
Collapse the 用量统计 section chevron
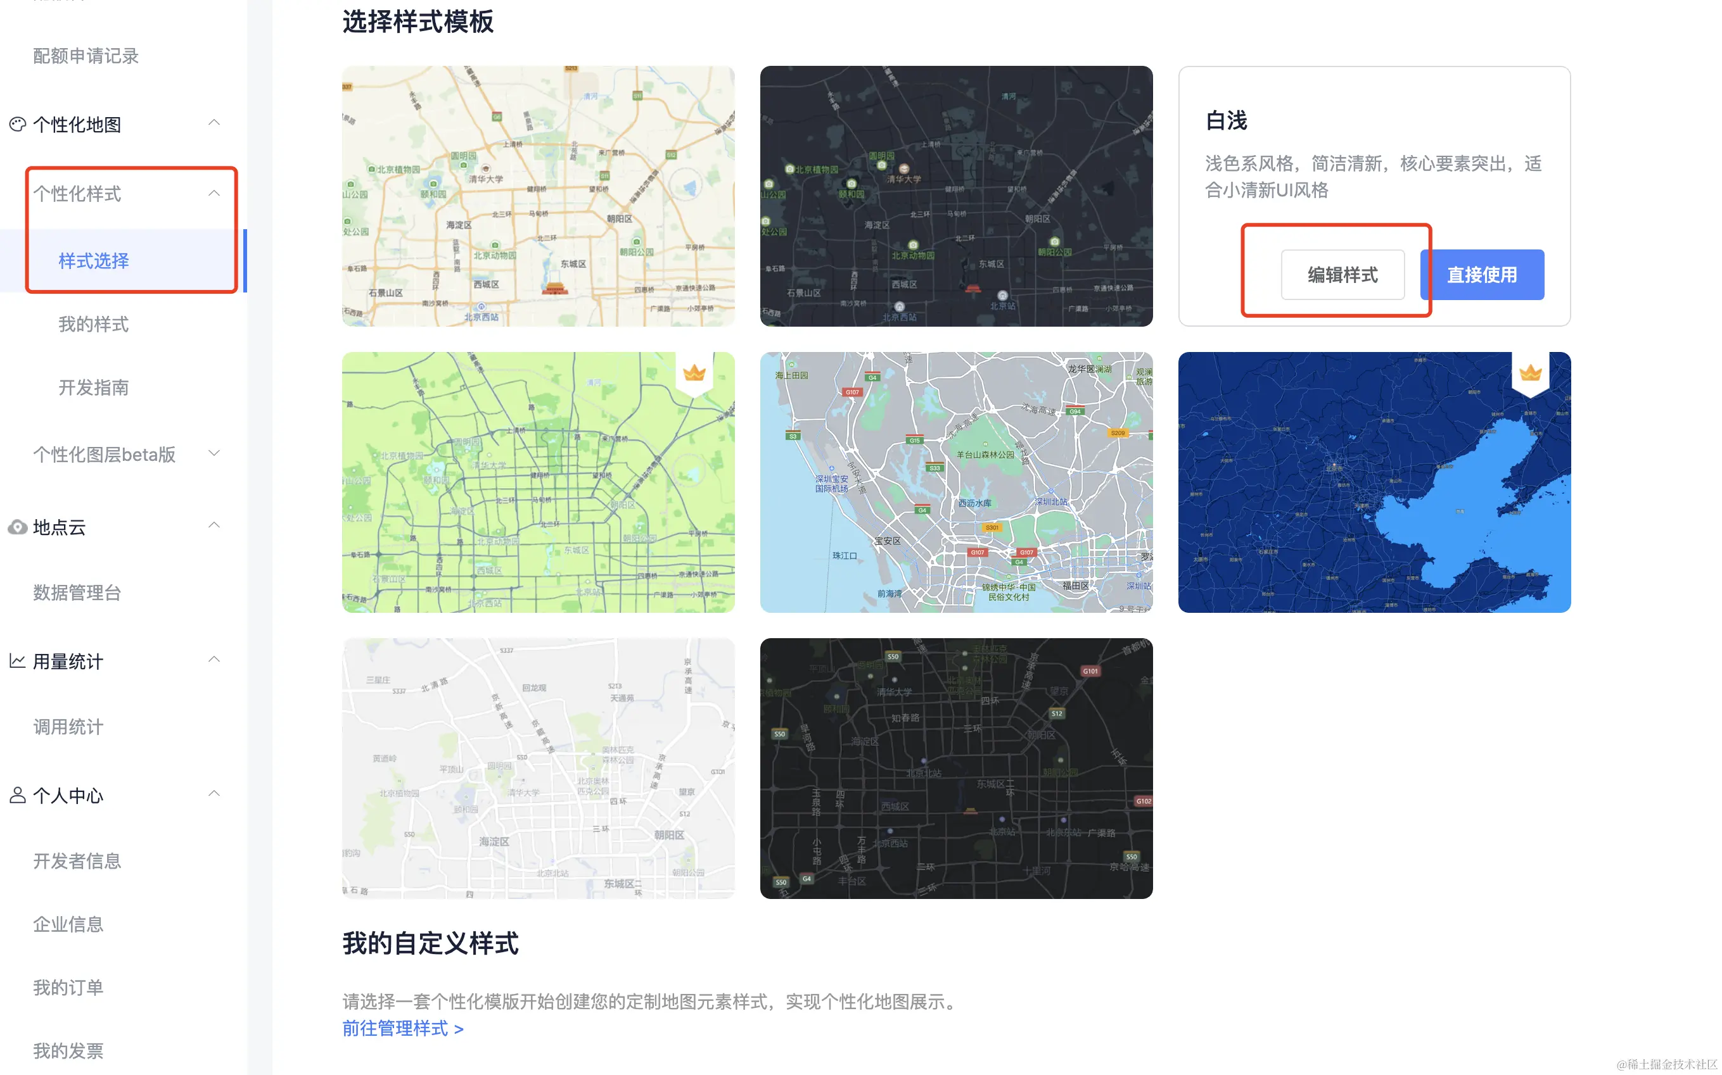214,660
